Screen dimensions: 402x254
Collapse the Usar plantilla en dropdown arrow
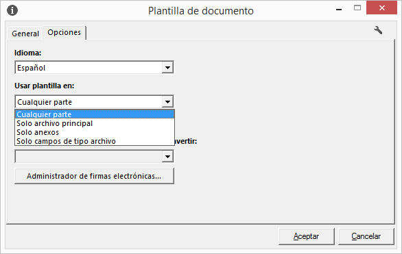[167, 102]
